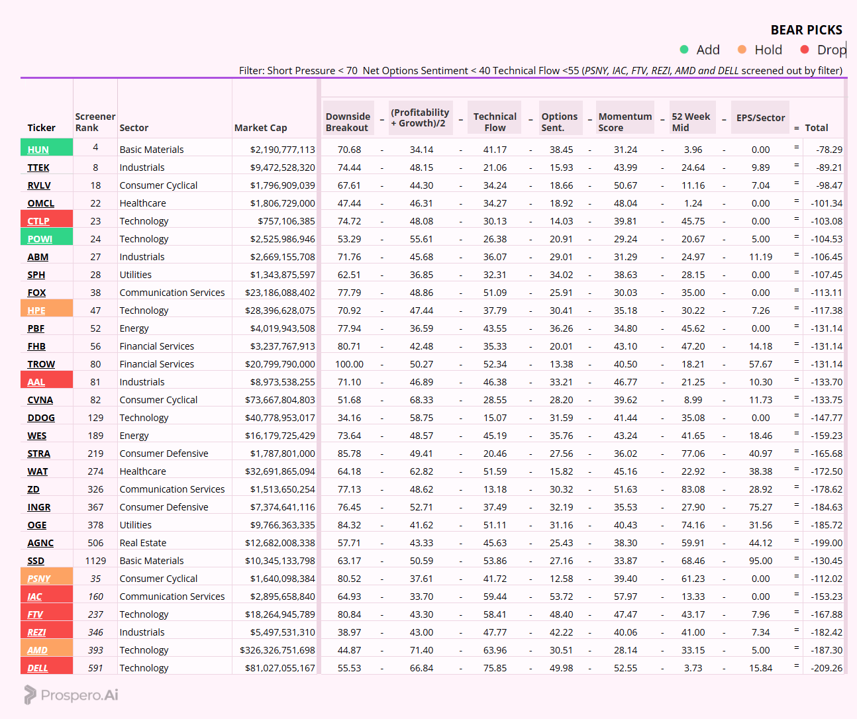
Task: Open the SSD ticker link
Action: (x=36, y=561)
